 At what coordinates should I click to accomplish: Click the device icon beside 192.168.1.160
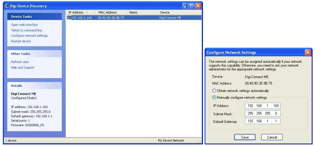pyautogui.click(x=69, y=18)
